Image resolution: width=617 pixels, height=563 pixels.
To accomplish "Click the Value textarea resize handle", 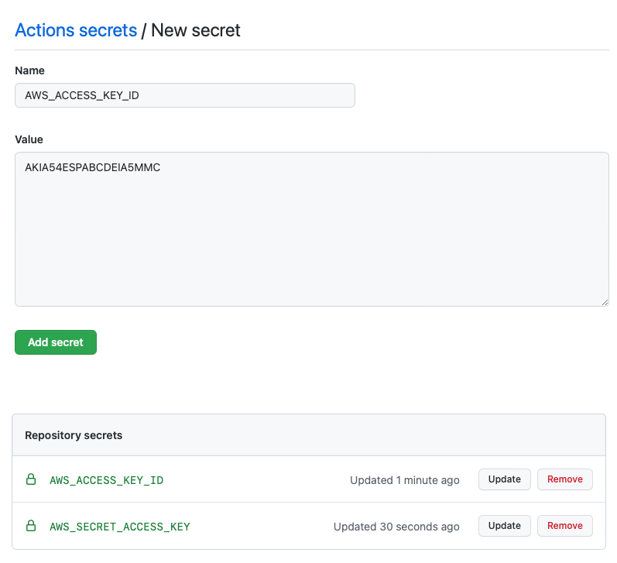I will point(605,302).
